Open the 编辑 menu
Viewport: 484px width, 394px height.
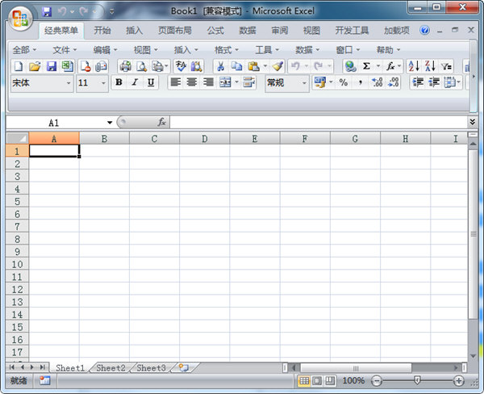click(105, 50)
